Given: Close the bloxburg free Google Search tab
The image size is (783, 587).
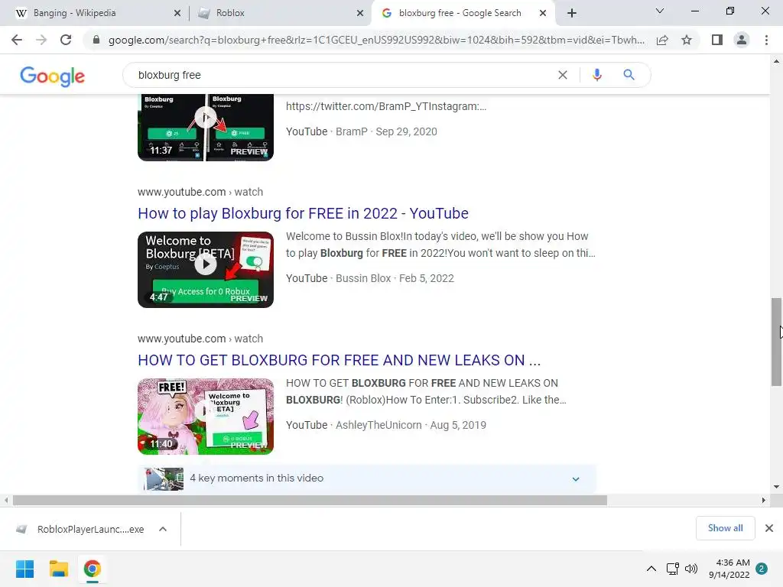Looking at the screenshot, I should click(x=543, y=13).
